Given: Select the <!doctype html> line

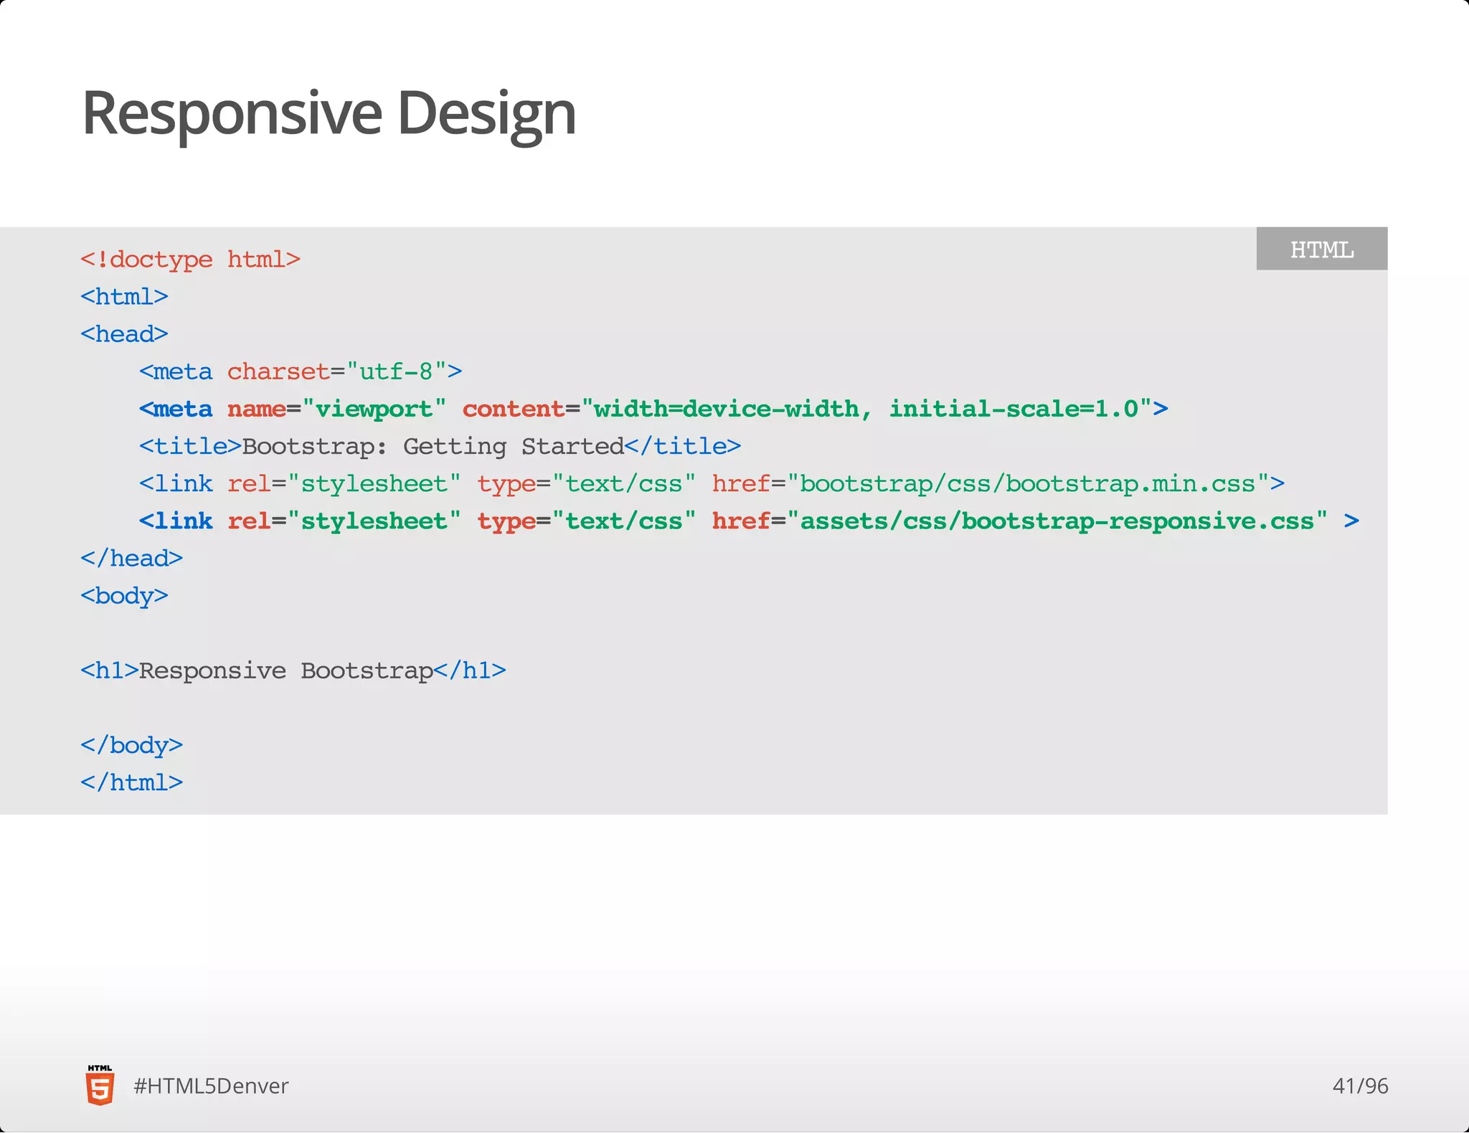Looking at the screenshot, I should (190, 259).
